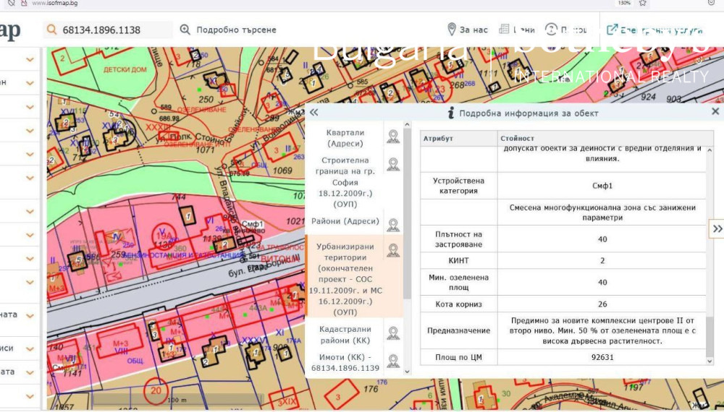Select the Кадастрални райони (КК) list item
Viewport: 724px width, 412px height.
coord(345,335)
